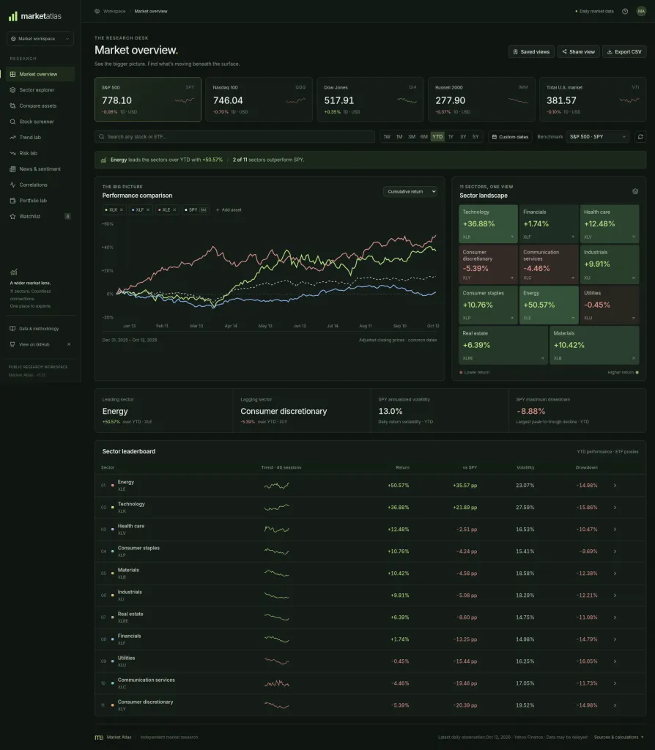Select the 3M time range
Screen dimensions: 655x750
click(x=412, y=137)
